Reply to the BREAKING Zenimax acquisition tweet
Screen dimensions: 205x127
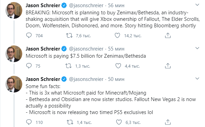point(29,36)
